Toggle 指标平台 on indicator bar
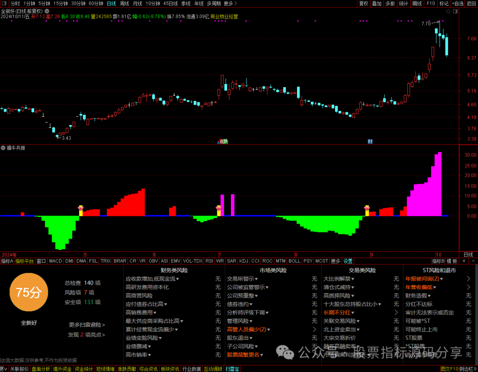This screenshot has height=372, width=478. (25, 261)
